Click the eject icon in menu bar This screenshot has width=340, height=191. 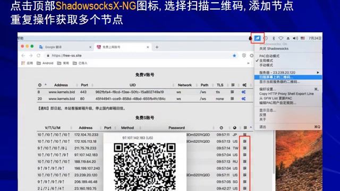point(288,38)
